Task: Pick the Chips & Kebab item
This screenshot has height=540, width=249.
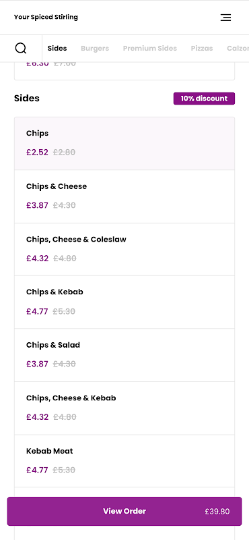Action: [x=124, y=302]
